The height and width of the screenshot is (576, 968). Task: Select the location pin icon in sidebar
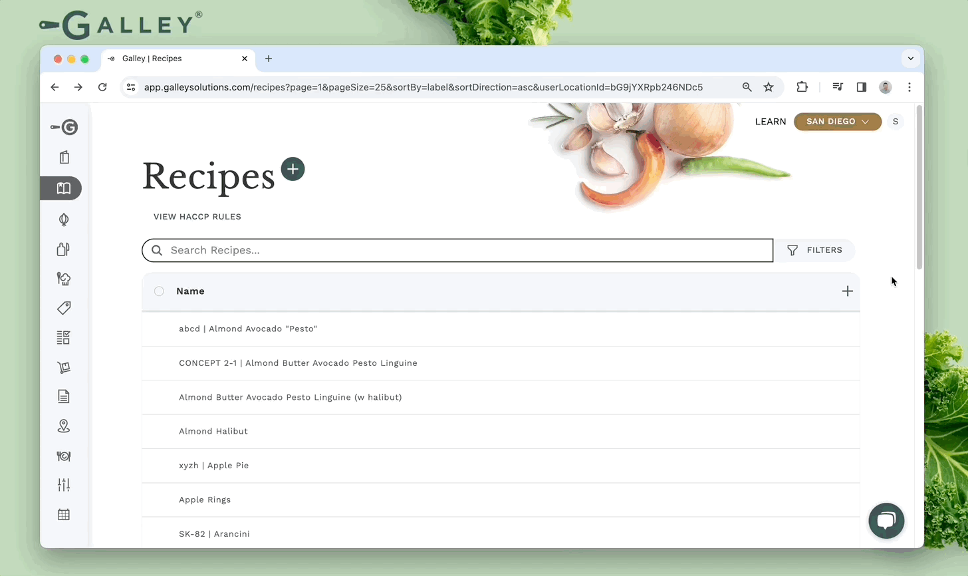pos(63,426)
